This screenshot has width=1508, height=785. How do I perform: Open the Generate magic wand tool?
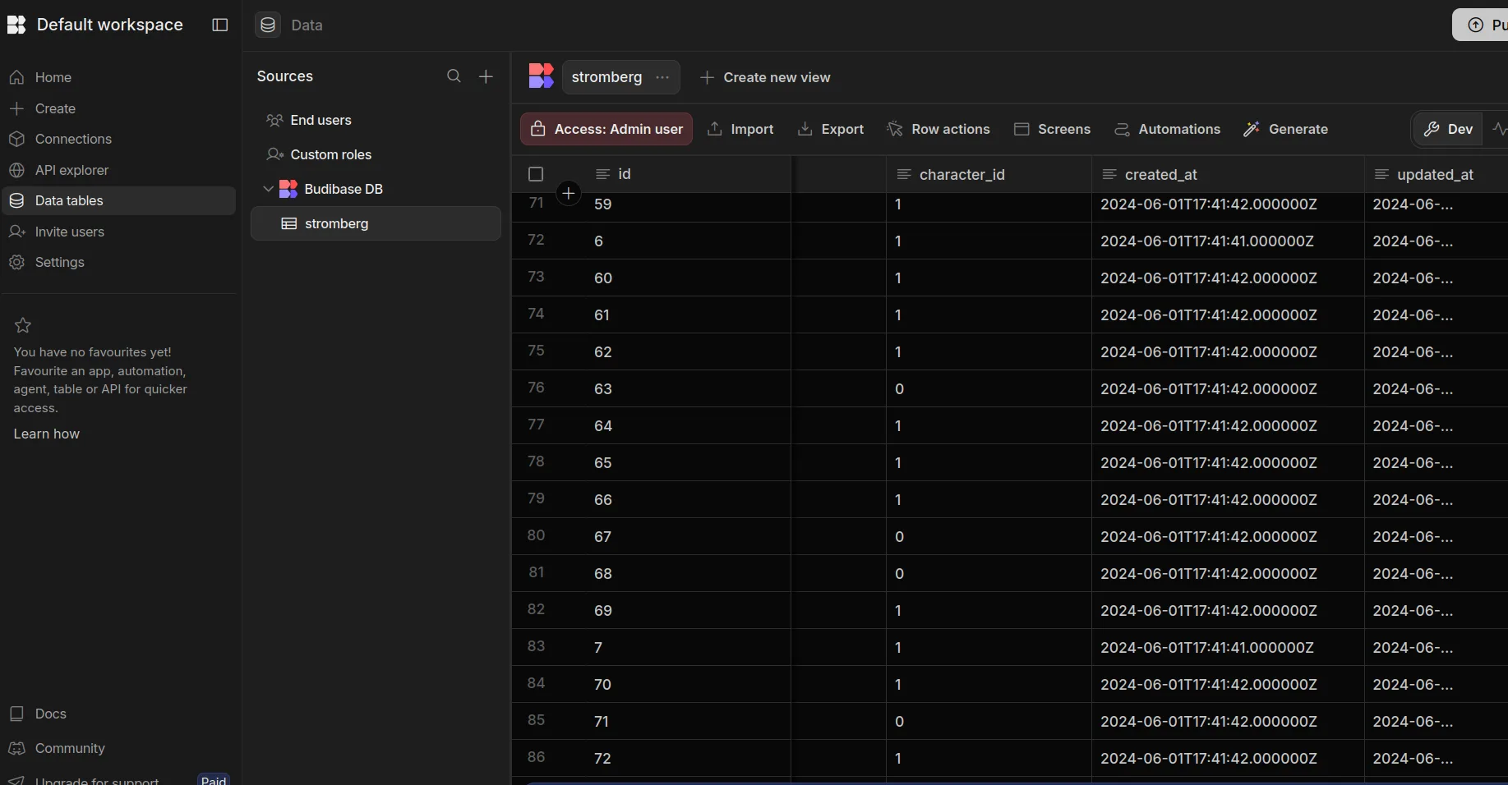1286,129
